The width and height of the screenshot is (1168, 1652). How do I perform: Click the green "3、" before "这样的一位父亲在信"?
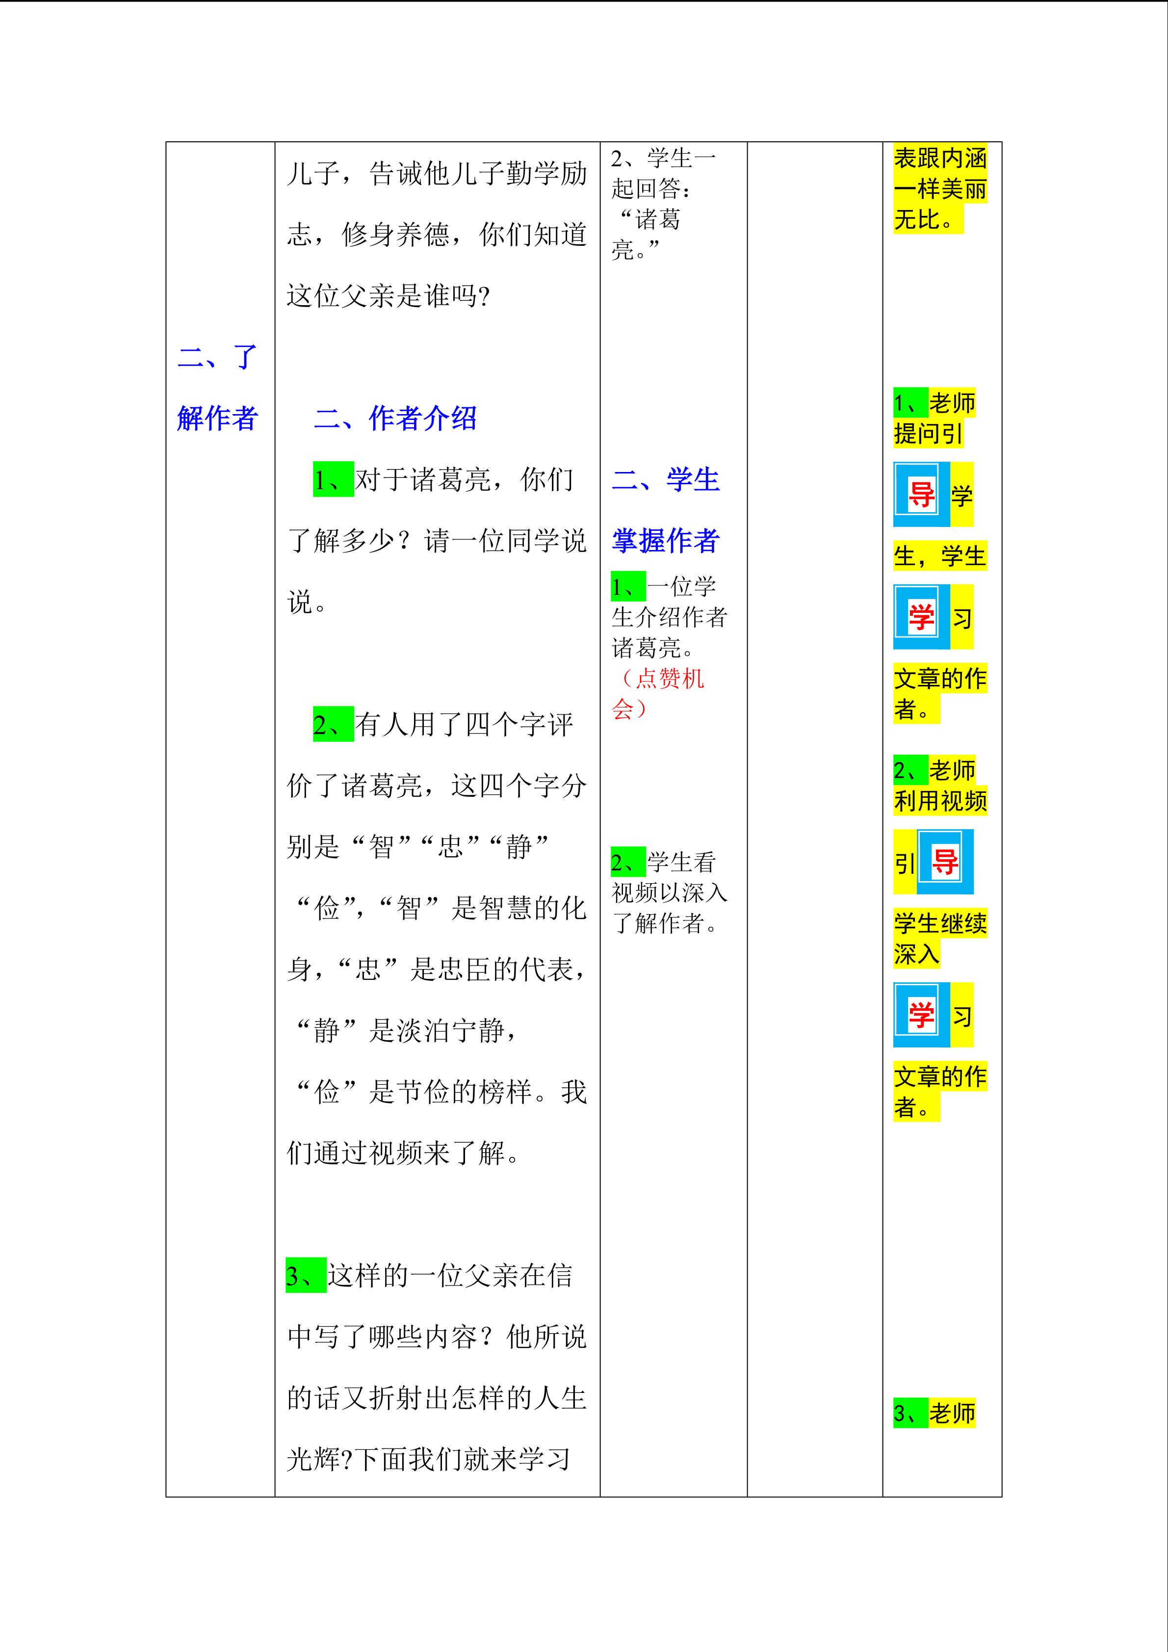pos(306,1276)
